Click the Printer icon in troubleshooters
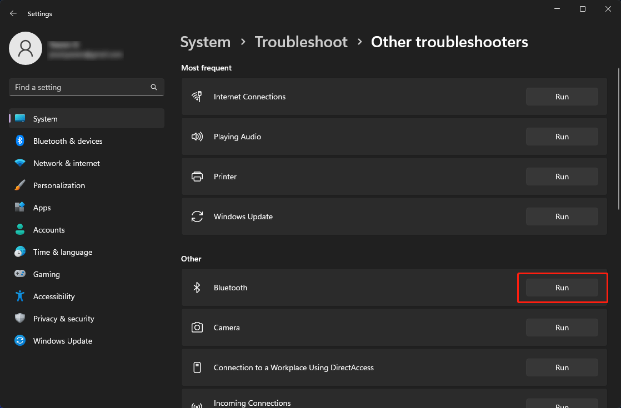 point(197,177)
